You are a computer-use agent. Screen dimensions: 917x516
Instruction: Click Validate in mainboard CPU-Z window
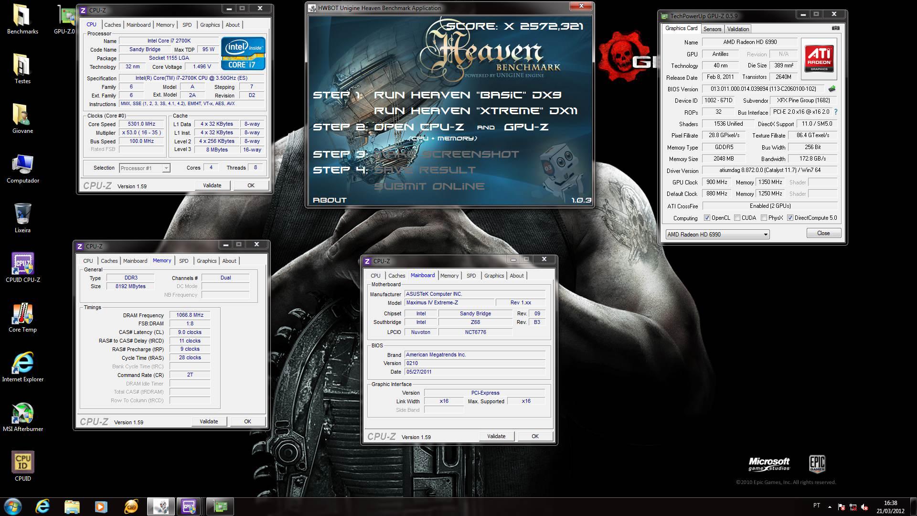click(x=496, y=436)
